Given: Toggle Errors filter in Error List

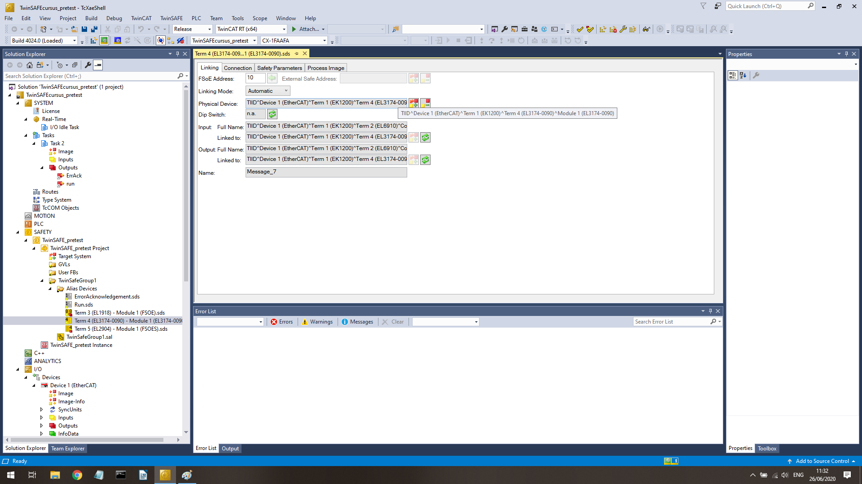Looking at the screenshot, I should point(281,322).
